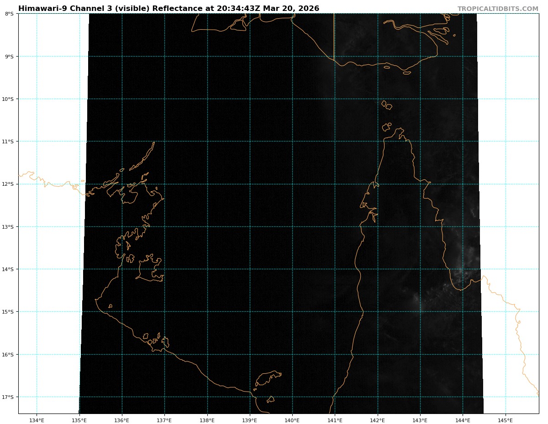Select the 14°S latitude axis label

[x=8, y=269]
